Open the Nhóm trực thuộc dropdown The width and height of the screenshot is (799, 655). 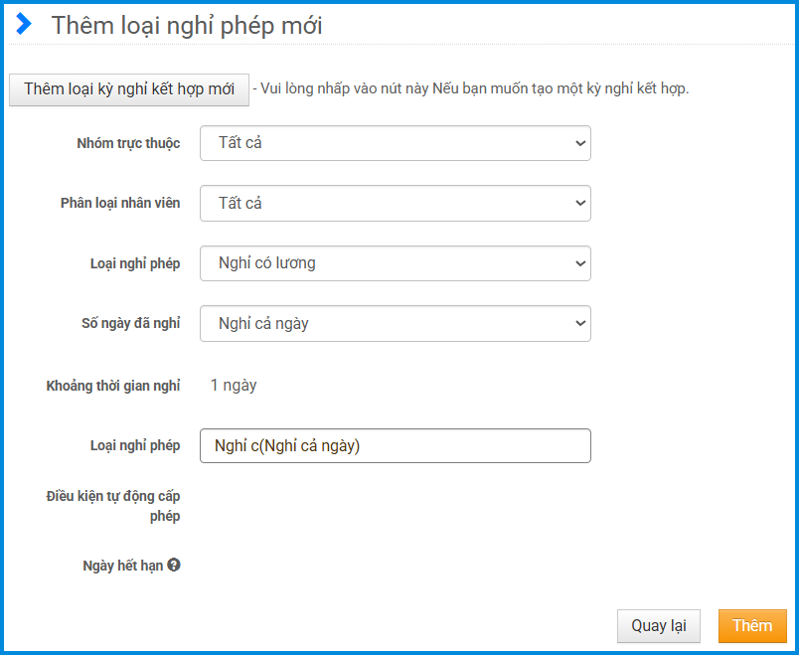(x=395, y=143)
